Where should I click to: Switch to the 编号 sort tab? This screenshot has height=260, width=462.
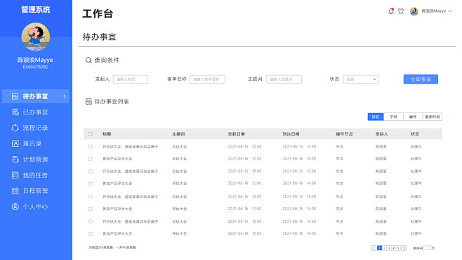click(413, 117)
